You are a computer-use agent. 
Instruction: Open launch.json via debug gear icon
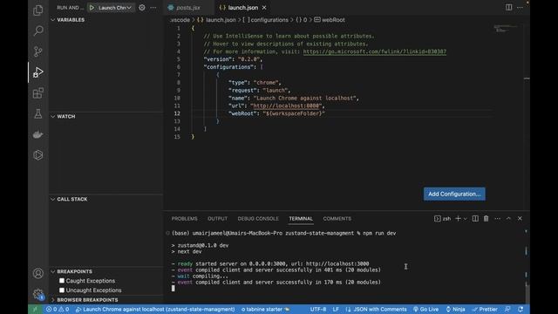(x=141, y=8)
